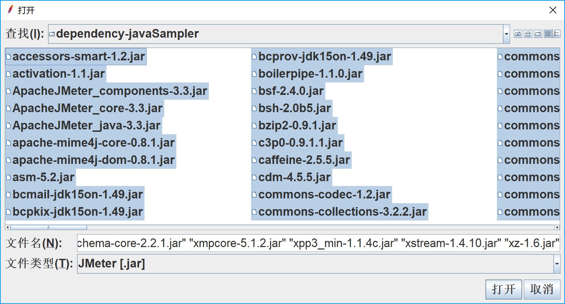565x304 pixels.
Task: Select c3p0-0.9.1.1.jar
Action: click(x=298, y=143)
